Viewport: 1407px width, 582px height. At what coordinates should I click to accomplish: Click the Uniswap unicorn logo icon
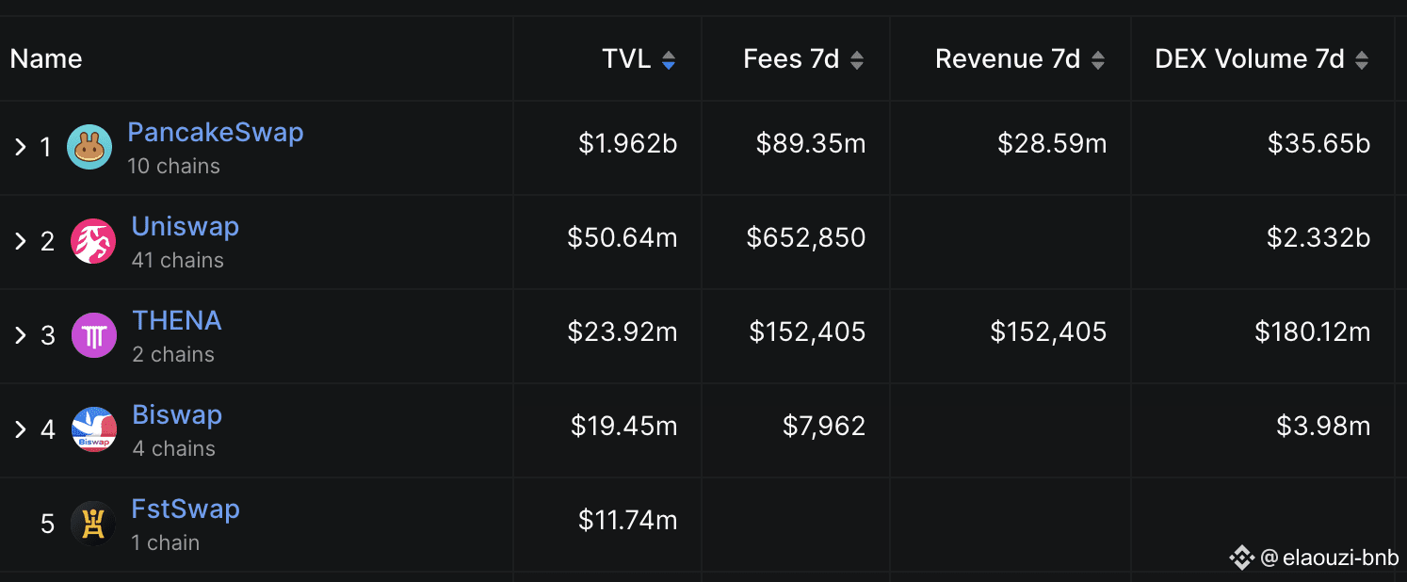(x=93, y=241)
